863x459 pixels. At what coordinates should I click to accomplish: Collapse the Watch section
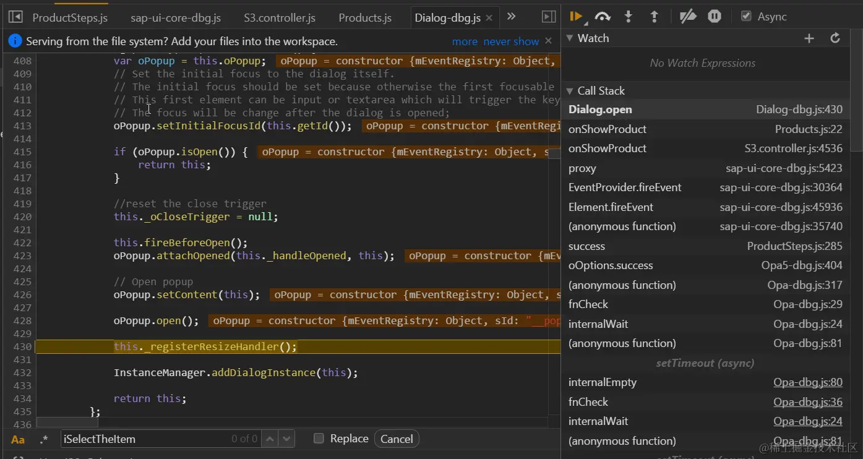point(570,38)
